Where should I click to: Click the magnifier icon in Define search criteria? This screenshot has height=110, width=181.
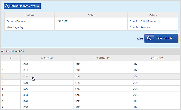[7, 6]
